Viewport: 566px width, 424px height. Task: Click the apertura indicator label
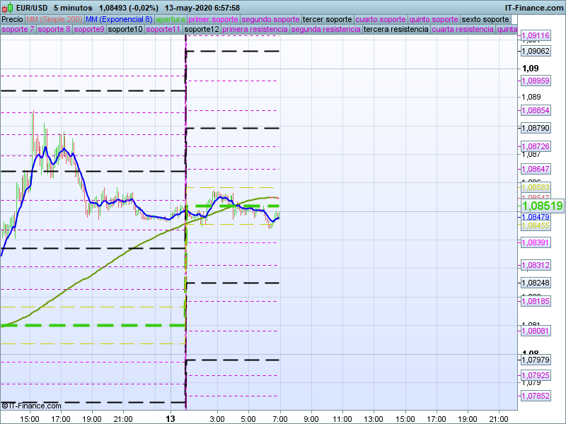pos(171,19)
